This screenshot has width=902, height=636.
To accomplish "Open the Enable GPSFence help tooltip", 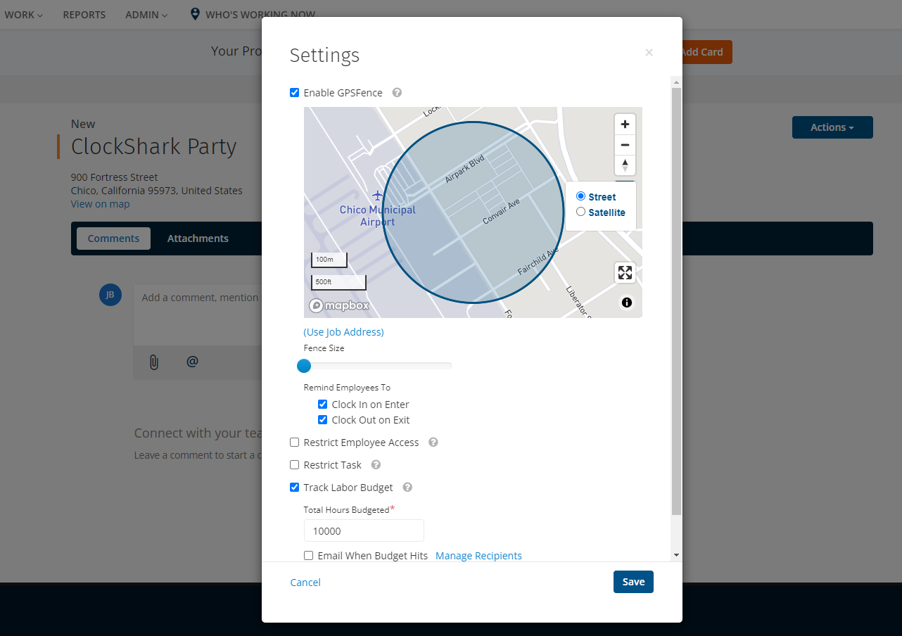I will 397,92.
